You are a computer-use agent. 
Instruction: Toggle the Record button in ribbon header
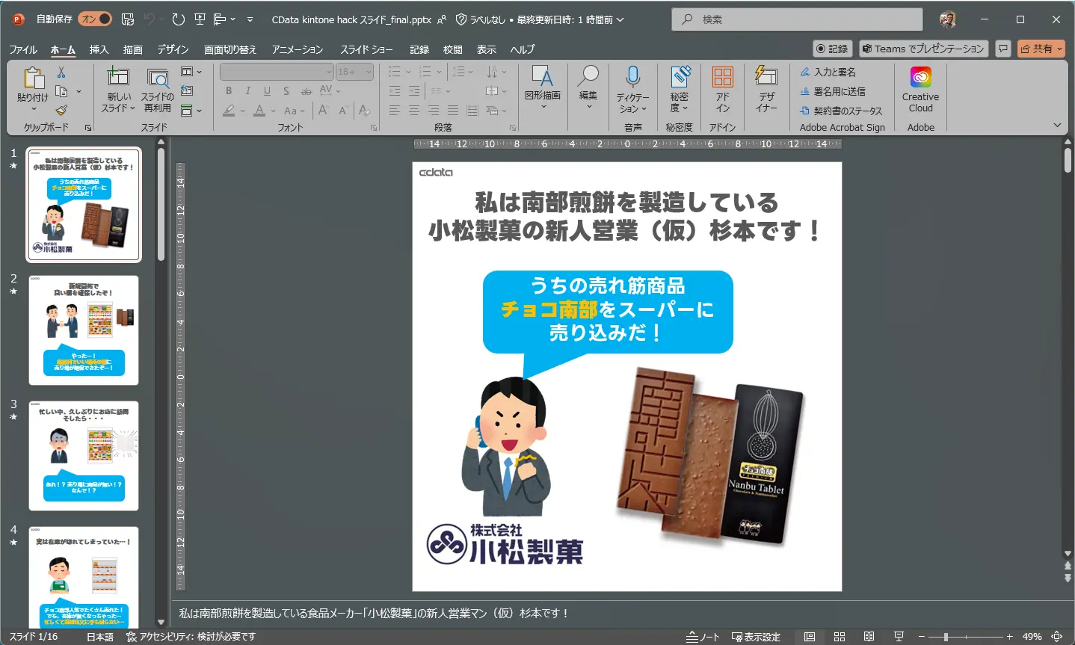pos(832,49)
